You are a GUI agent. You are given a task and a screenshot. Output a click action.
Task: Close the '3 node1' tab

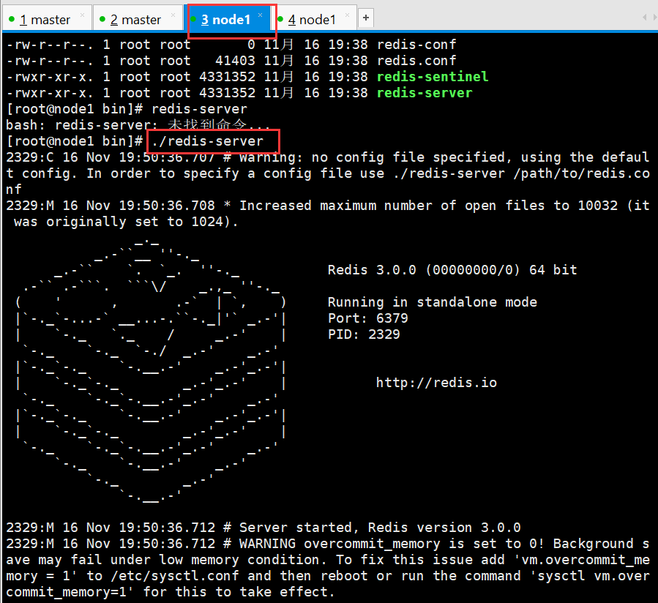[260, 15]
